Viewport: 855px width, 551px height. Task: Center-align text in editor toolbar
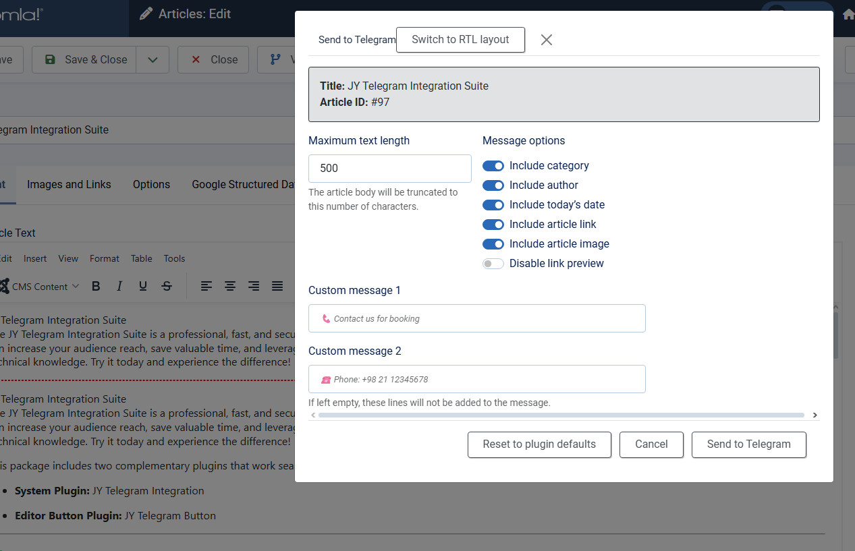230,287
